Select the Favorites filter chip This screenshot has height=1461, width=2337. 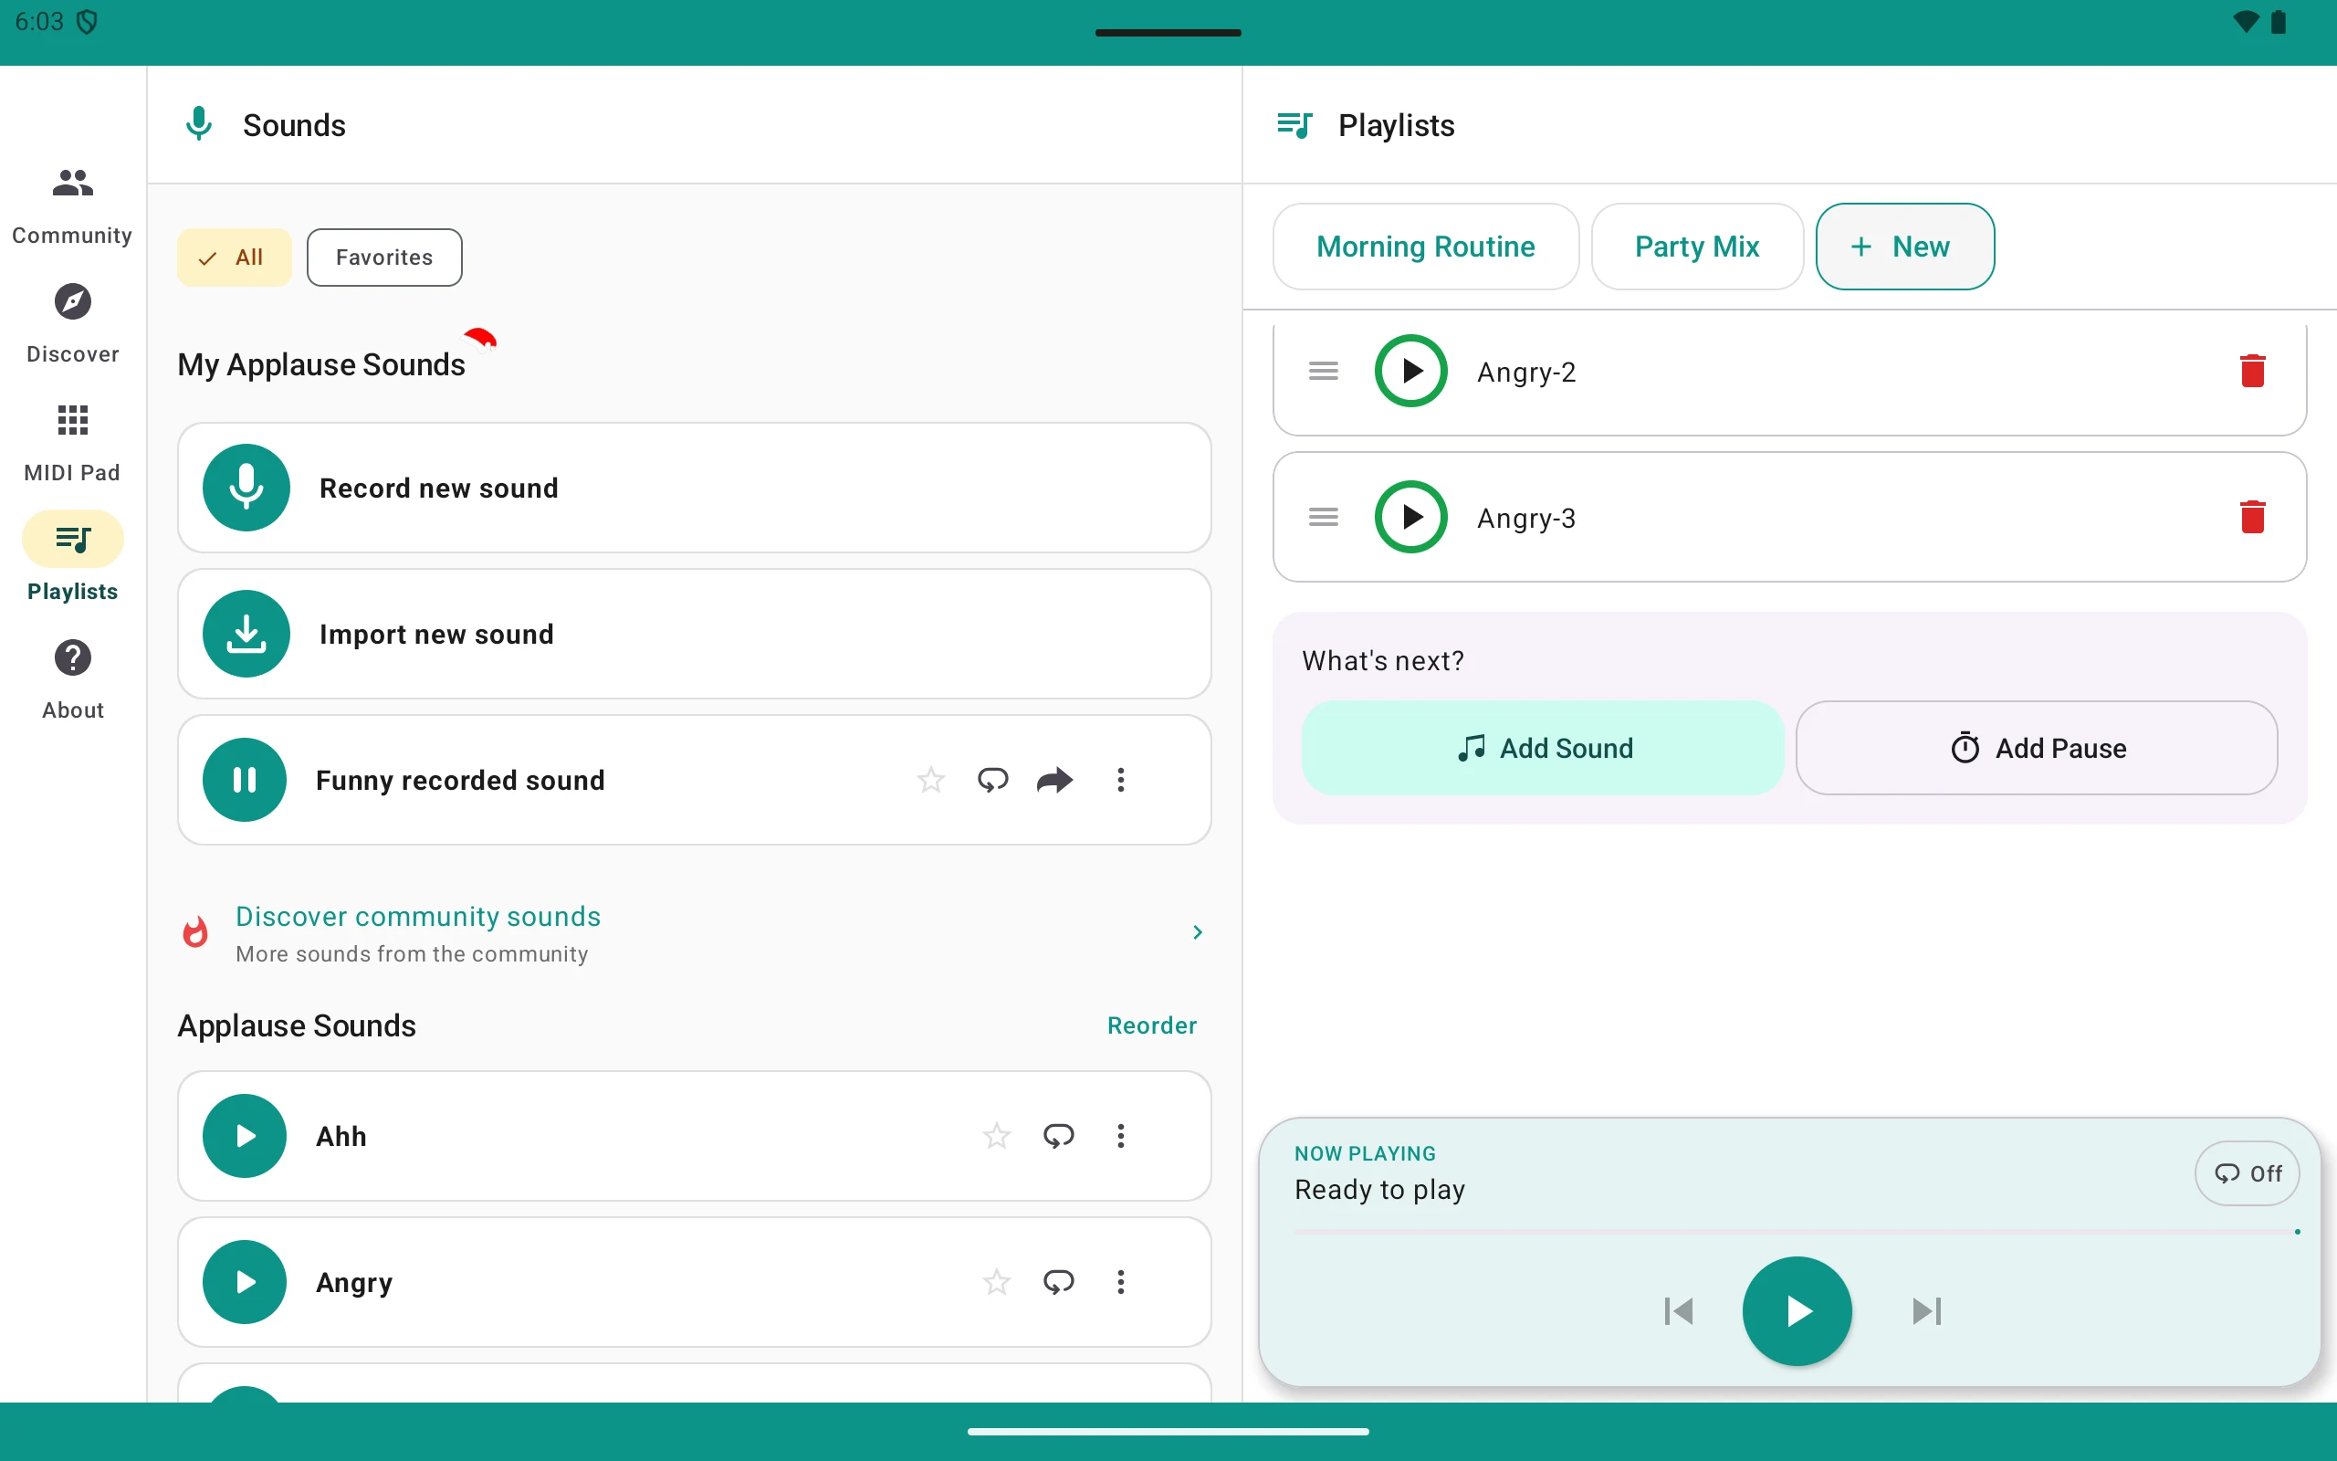click(x=384, y=257)
